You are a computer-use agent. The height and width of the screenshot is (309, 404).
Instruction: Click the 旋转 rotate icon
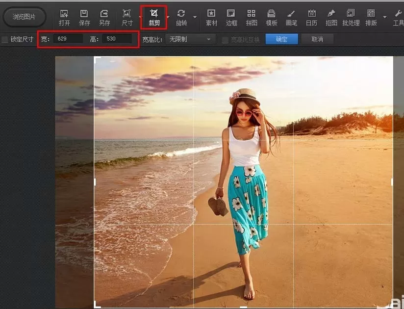click(181, 18)
